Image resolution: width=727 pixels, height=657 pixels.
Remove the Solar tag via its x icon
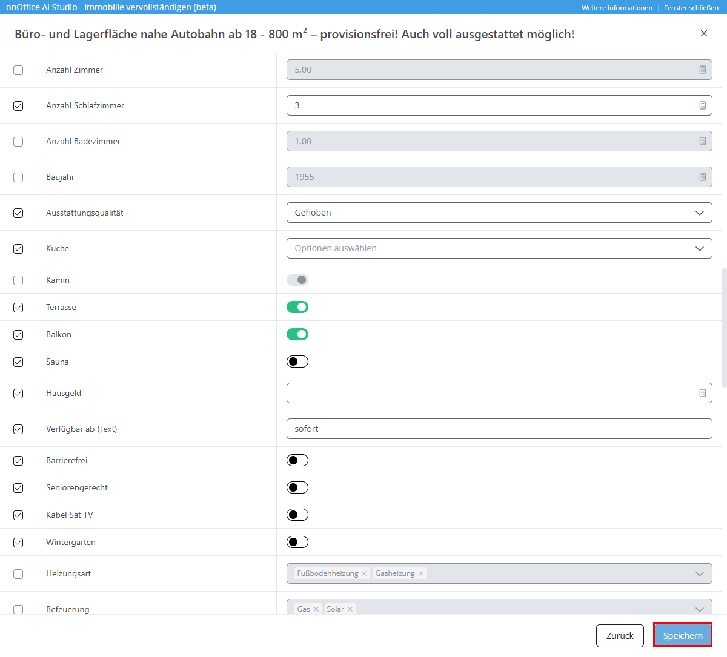coord(350,609)
